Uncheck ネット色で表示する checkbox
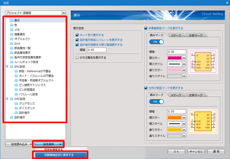This screenshot has height=159, width=230. 77,35
